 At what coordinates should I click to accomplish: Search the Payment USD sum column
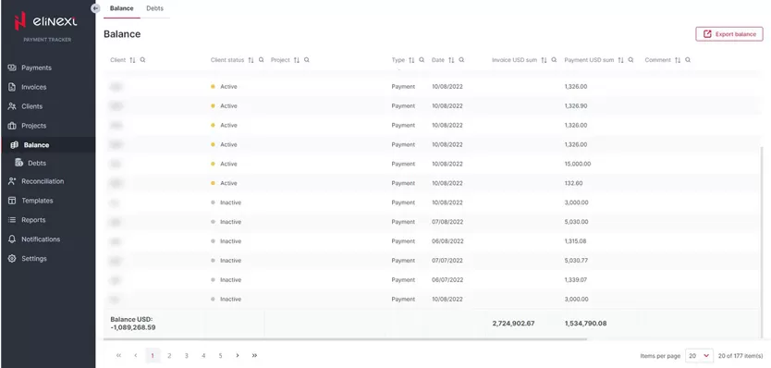pyautogui.click(x=630, y=60)
